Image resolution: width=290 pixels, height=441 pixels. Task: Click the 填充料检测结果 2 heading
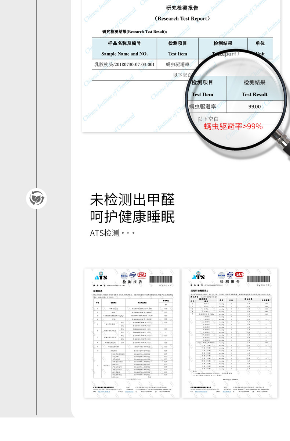click(x=199, y=291)
